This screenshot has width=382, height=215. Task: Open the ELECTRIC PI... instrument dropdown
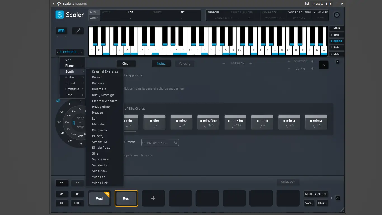[x=70, y=52]
